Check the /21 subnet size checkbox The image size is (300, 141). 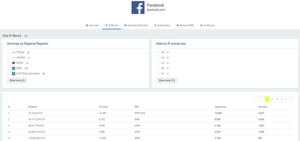coord(158,73)
